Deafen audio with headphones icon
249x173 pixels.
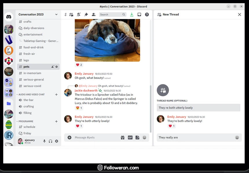[50, 141]
